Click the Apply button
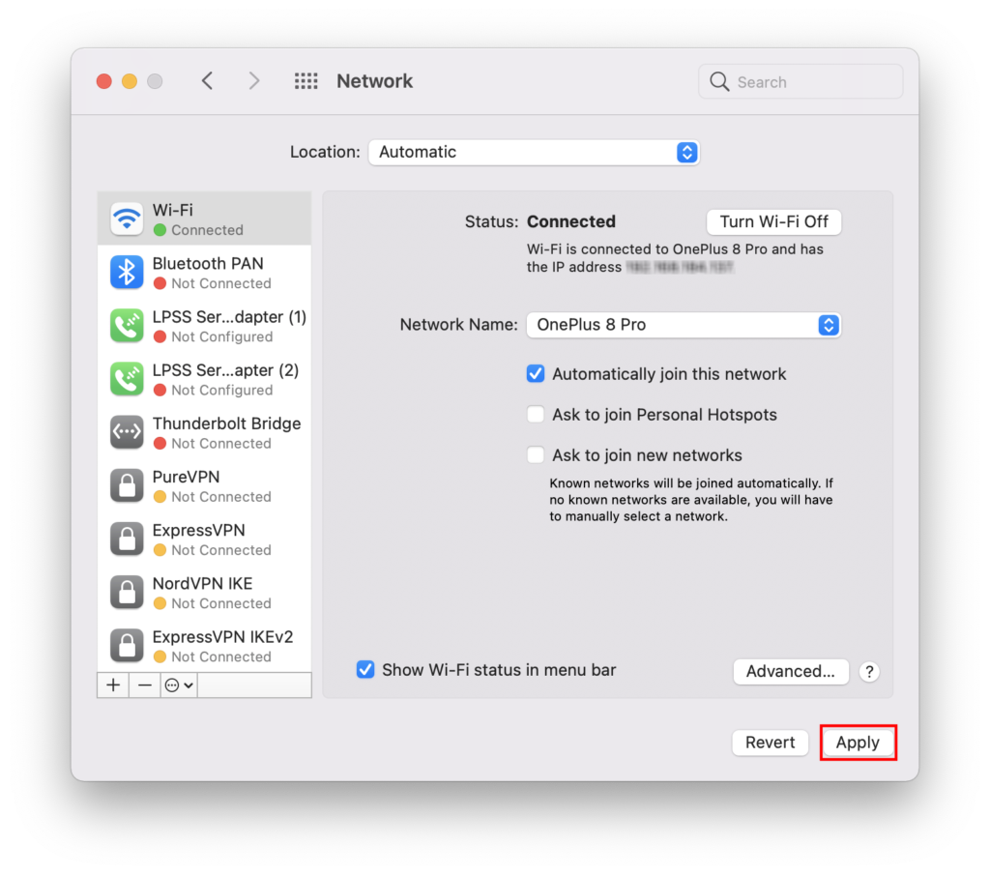990x875 pixels. [858, 743]
